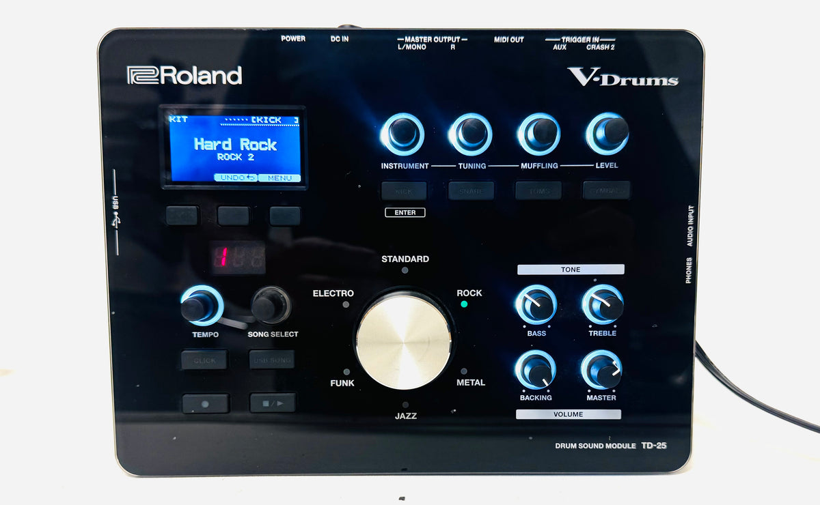Click the L/MONO output label

point(411,47)
